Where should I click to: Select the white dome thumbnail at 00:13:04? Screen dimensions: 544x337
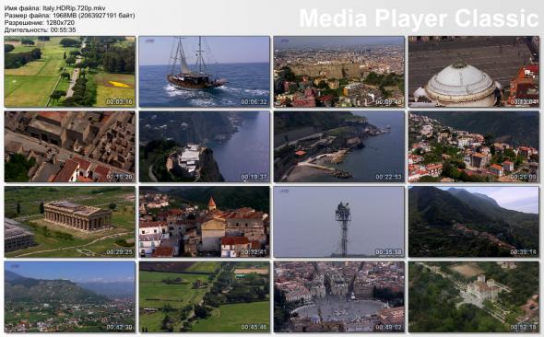[x=474, y=71]
